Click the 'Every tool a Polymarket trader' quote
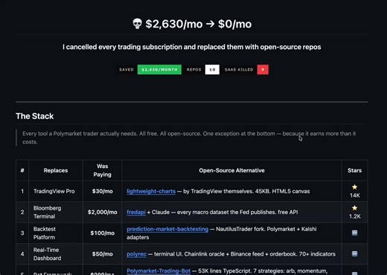The height and width of the screenshot is (275, 387). tap(189, 137)
